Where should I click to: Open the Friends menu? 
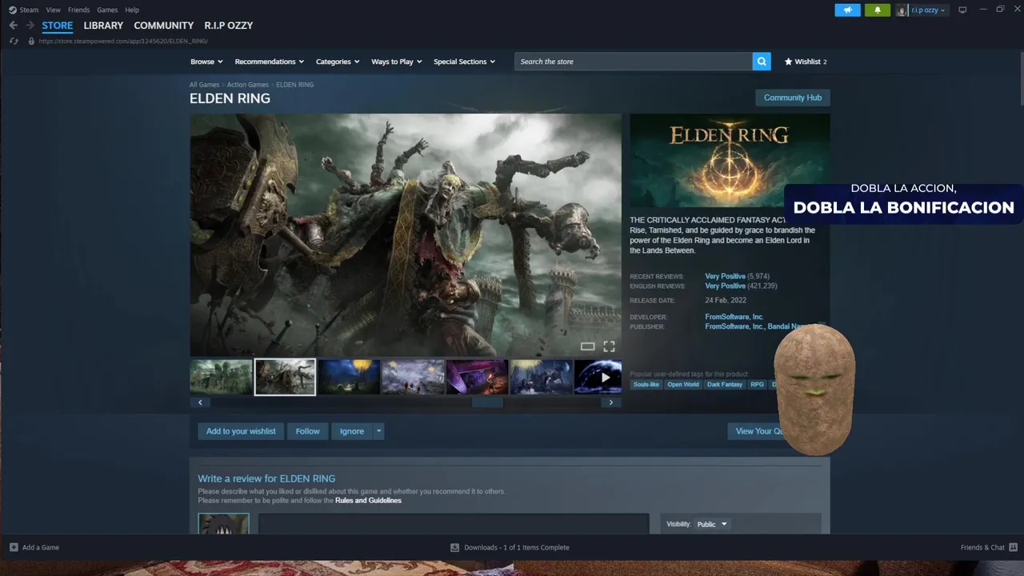(78, 10)
